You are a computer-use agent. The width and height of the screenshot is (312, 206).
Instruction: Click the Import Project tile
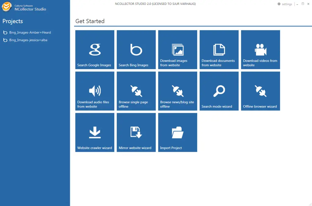177,132
